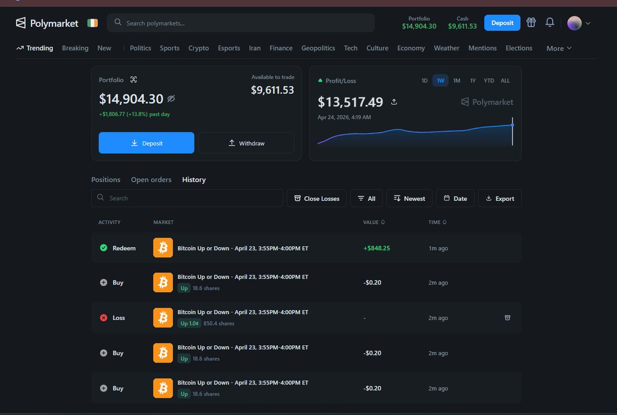Open the Breaking category
Screen dimensions: 617x415
[75, 48]
